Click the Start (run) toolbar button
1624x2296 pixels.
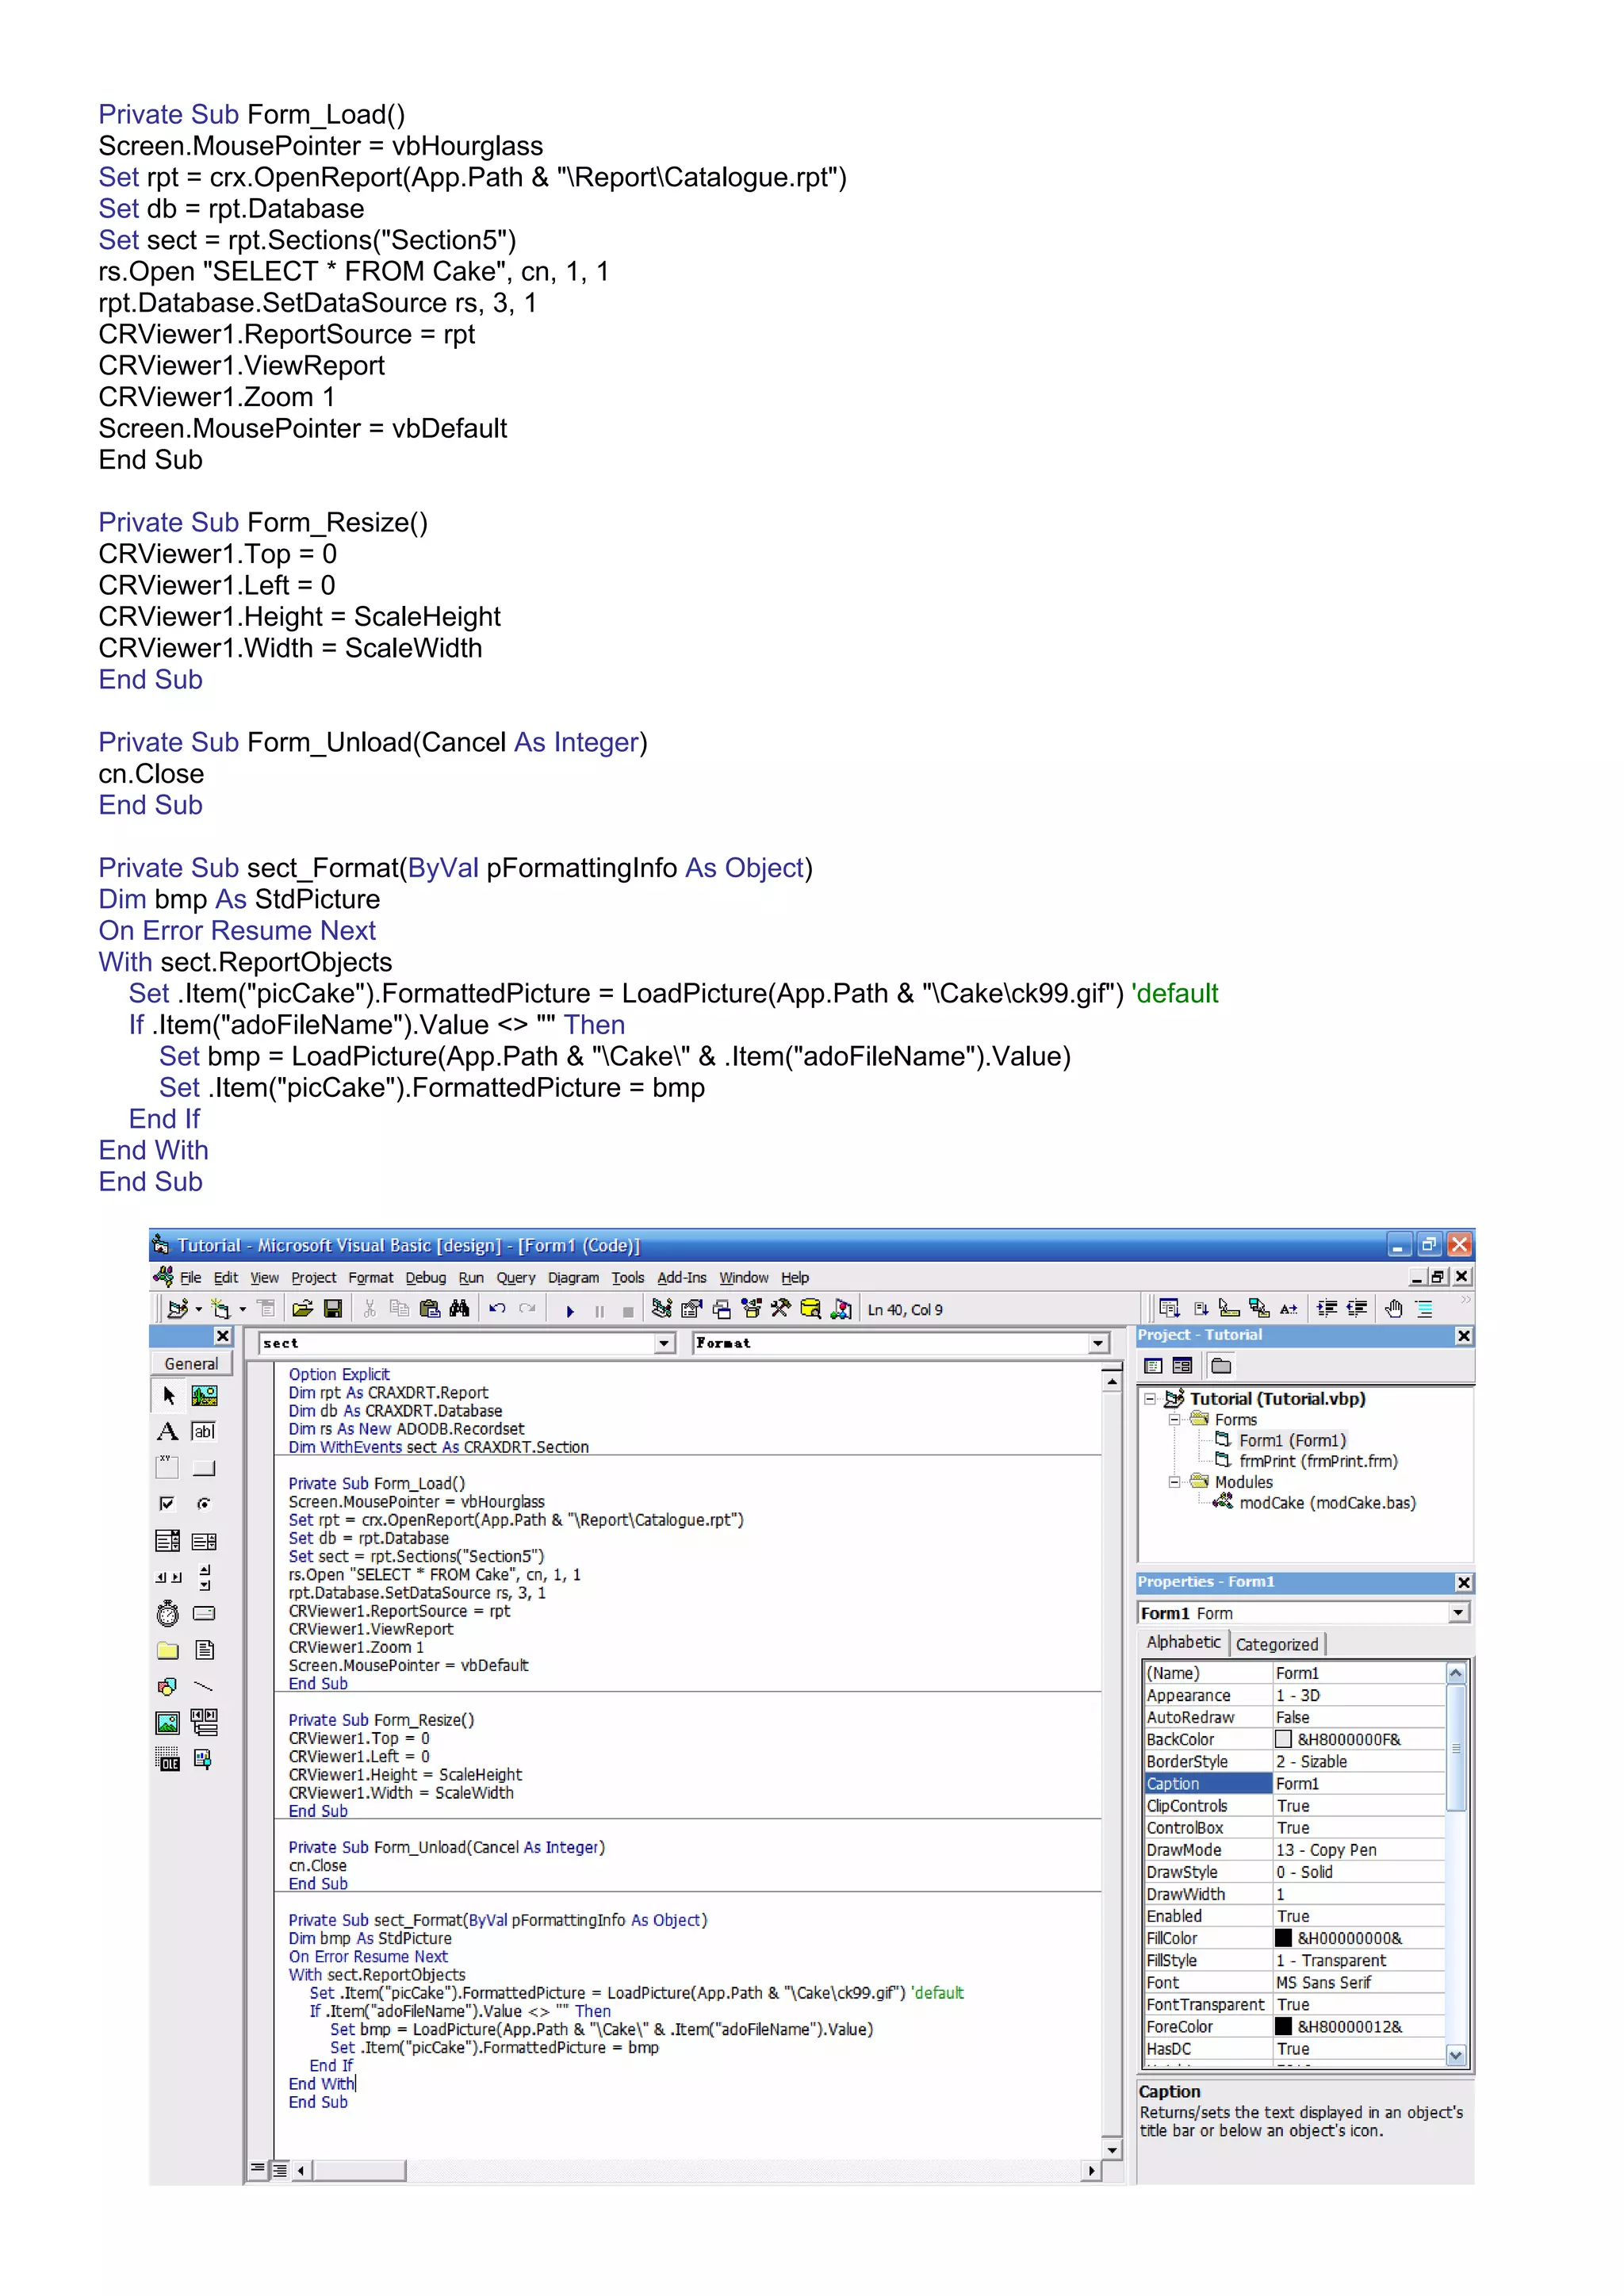570,1310
